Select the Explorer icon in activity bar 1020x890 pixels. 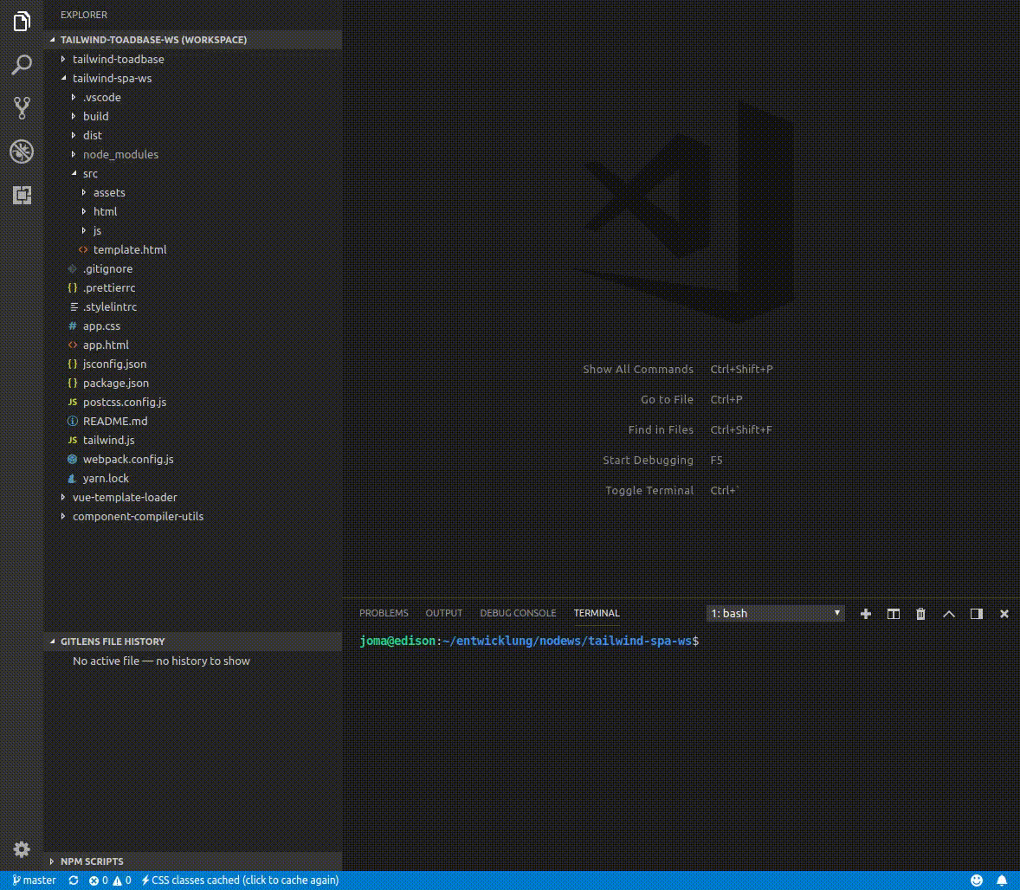(x=22, y=22)
